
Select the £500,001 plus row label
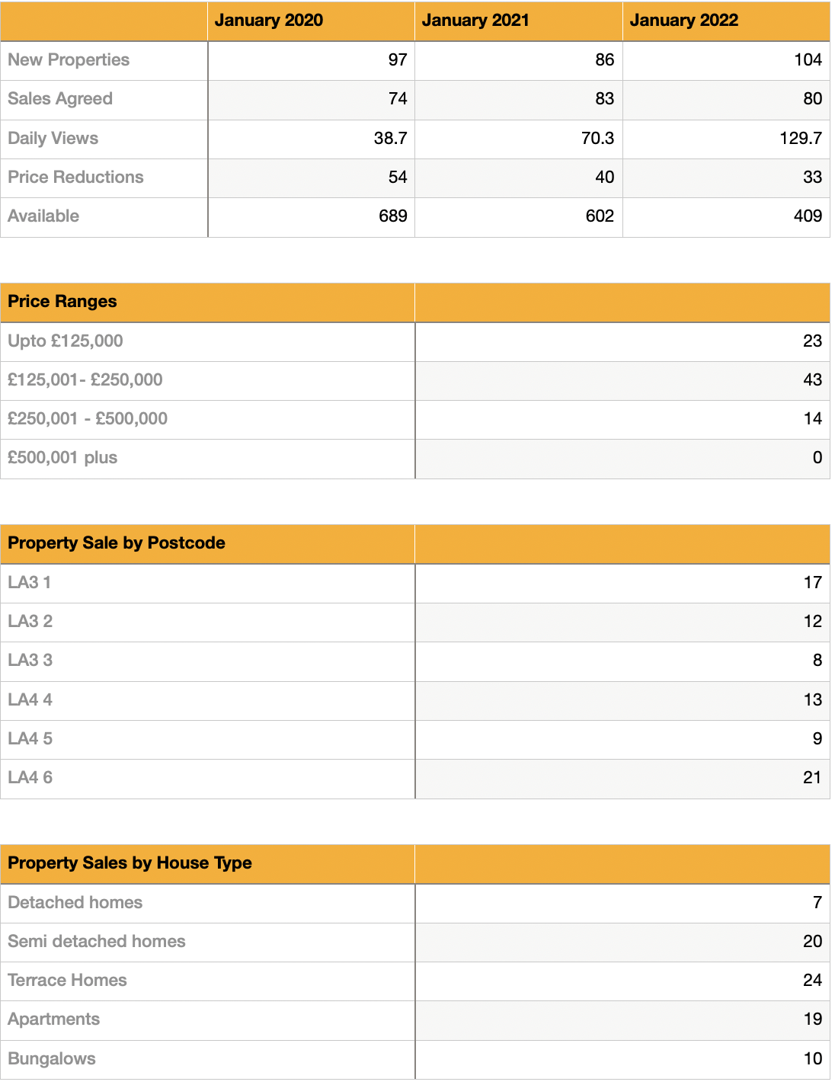[62, 458]
